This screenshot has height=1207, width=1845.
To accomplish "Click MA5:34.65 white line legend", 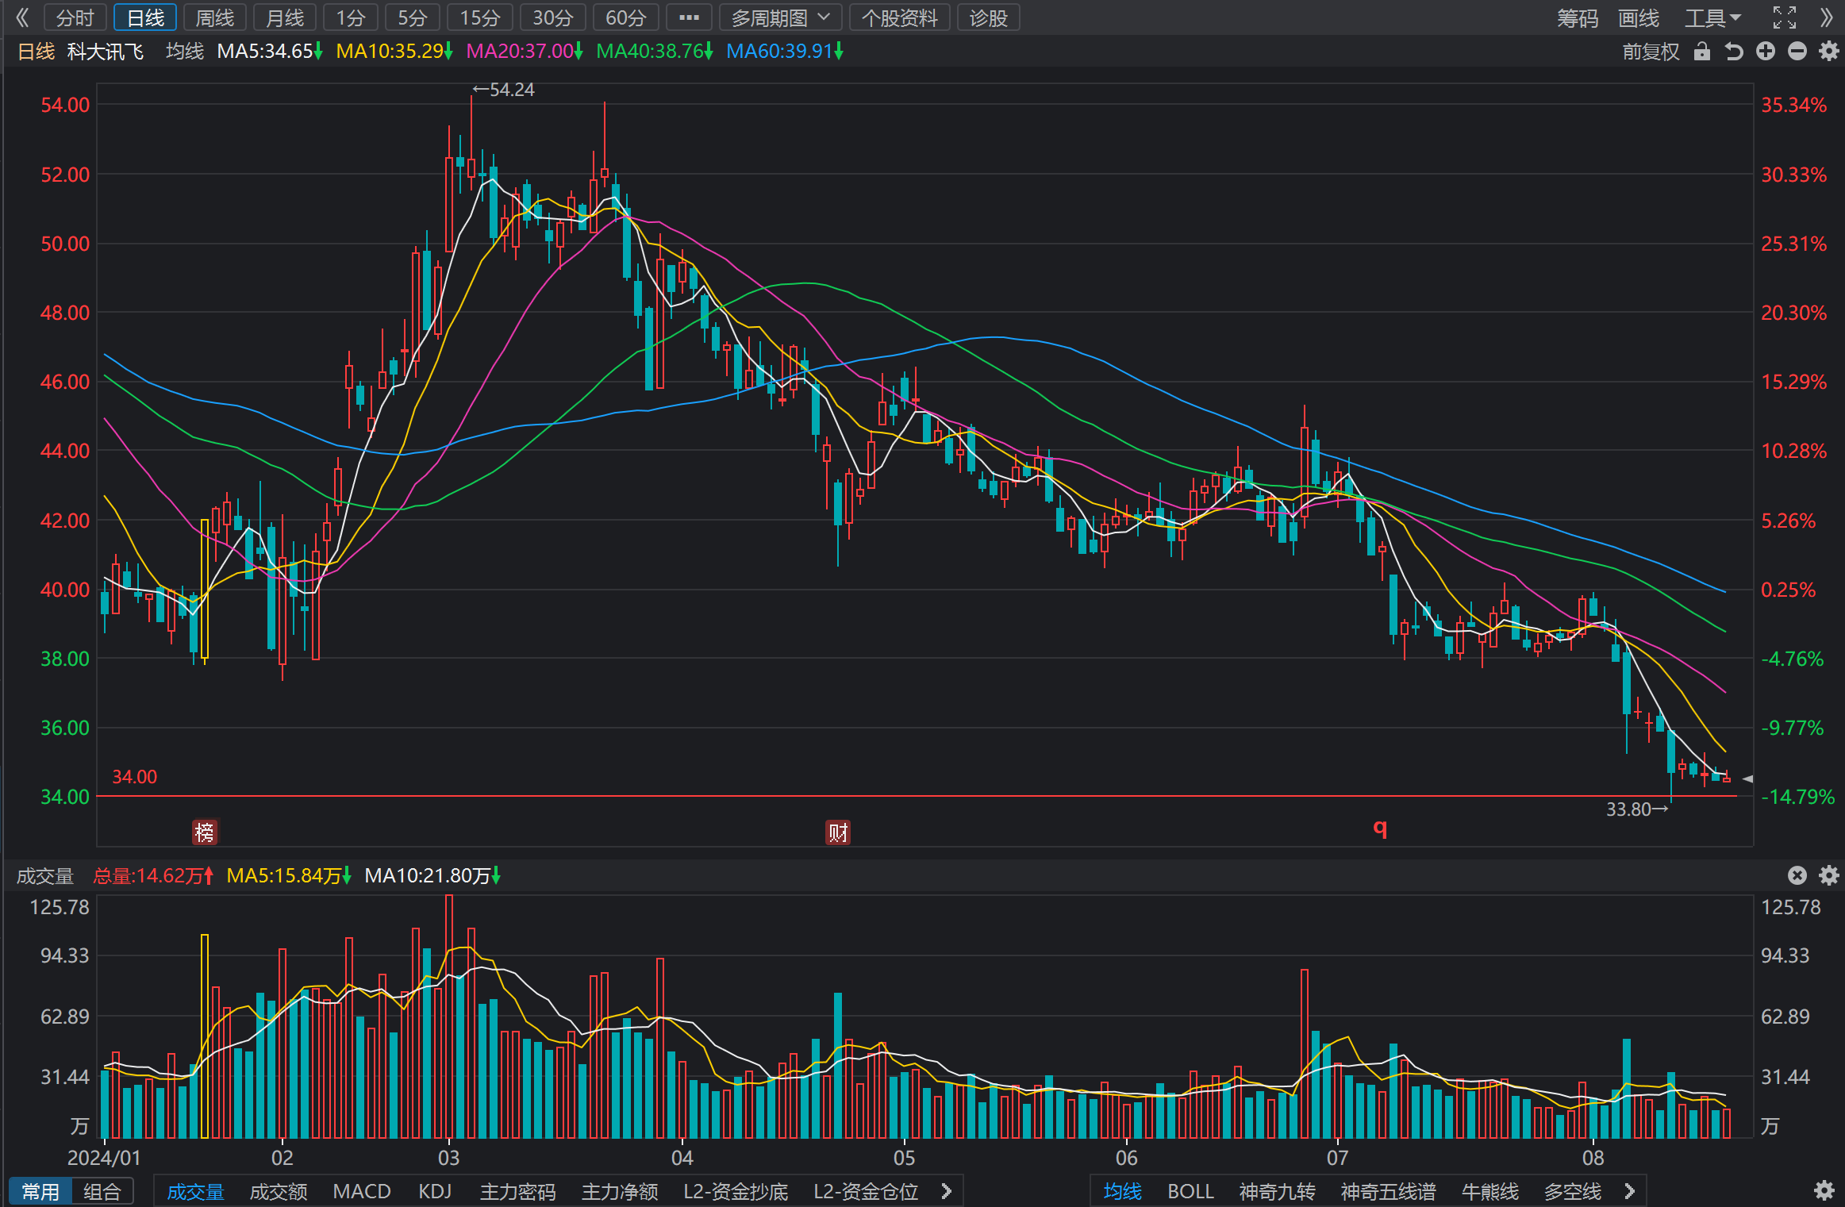I will point(270,52).
